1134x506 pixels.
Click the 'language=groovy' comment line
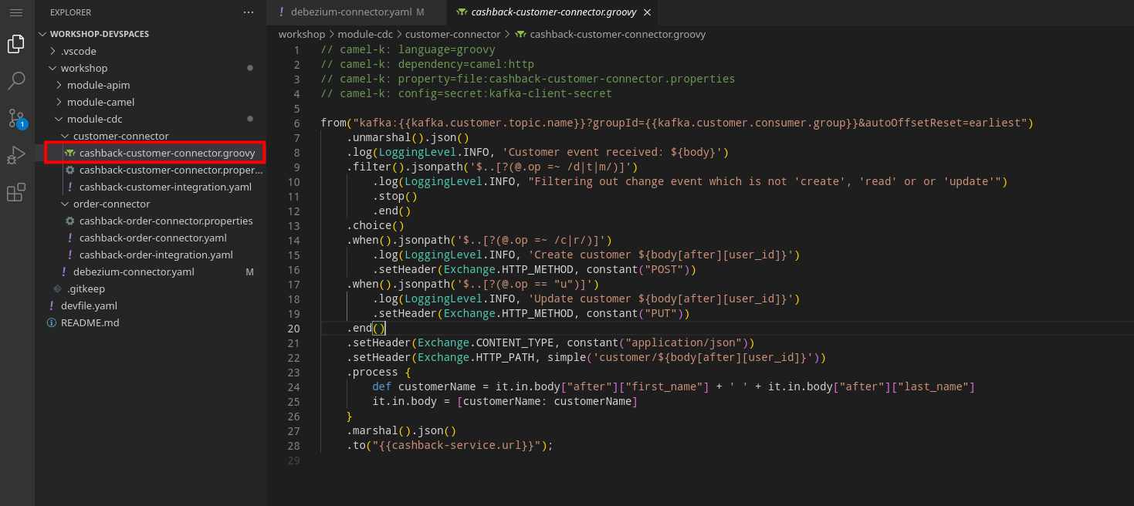(408, 49)
